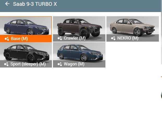This screenshot has width=162, height=139.
Task: Select the "NEKRO (M)" text label
Action: [128, 38]
